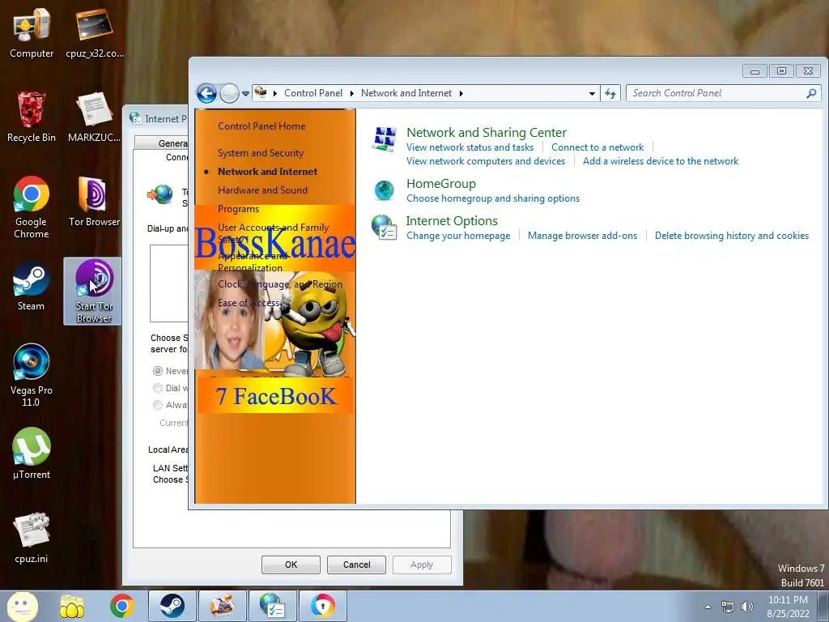Viewport: 829px width, 622px height.
Task: Click the network tray icon
Action: [728, 607]
